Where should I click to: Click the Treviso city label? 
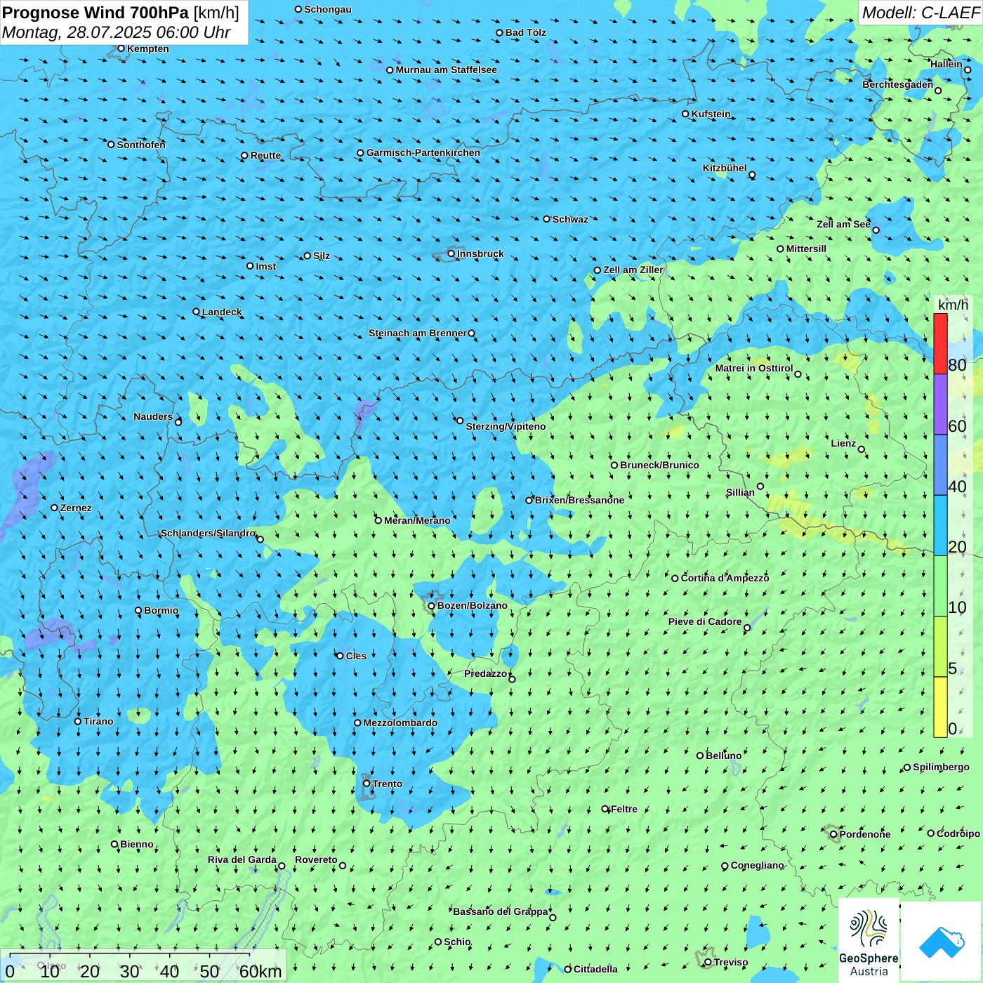[x=731, y=962]
